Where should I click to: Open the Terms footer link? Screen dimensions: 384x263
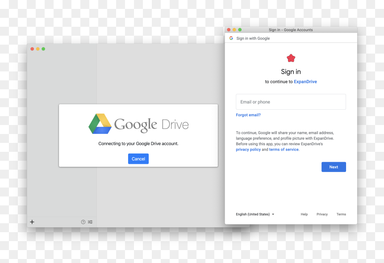[x=341, y=214]
